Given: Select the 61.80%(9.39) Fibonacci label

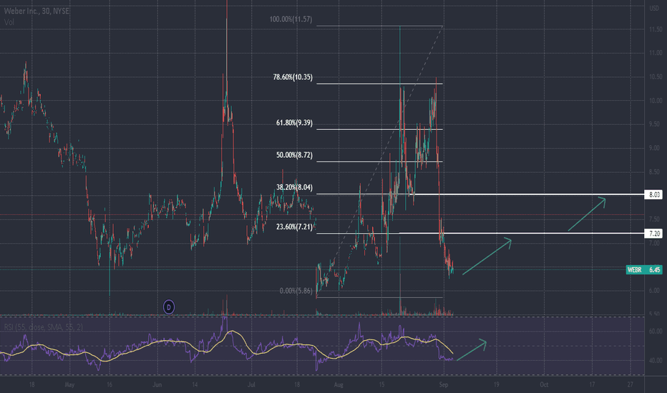Looking at the screenshot, I should pos(294,123).
